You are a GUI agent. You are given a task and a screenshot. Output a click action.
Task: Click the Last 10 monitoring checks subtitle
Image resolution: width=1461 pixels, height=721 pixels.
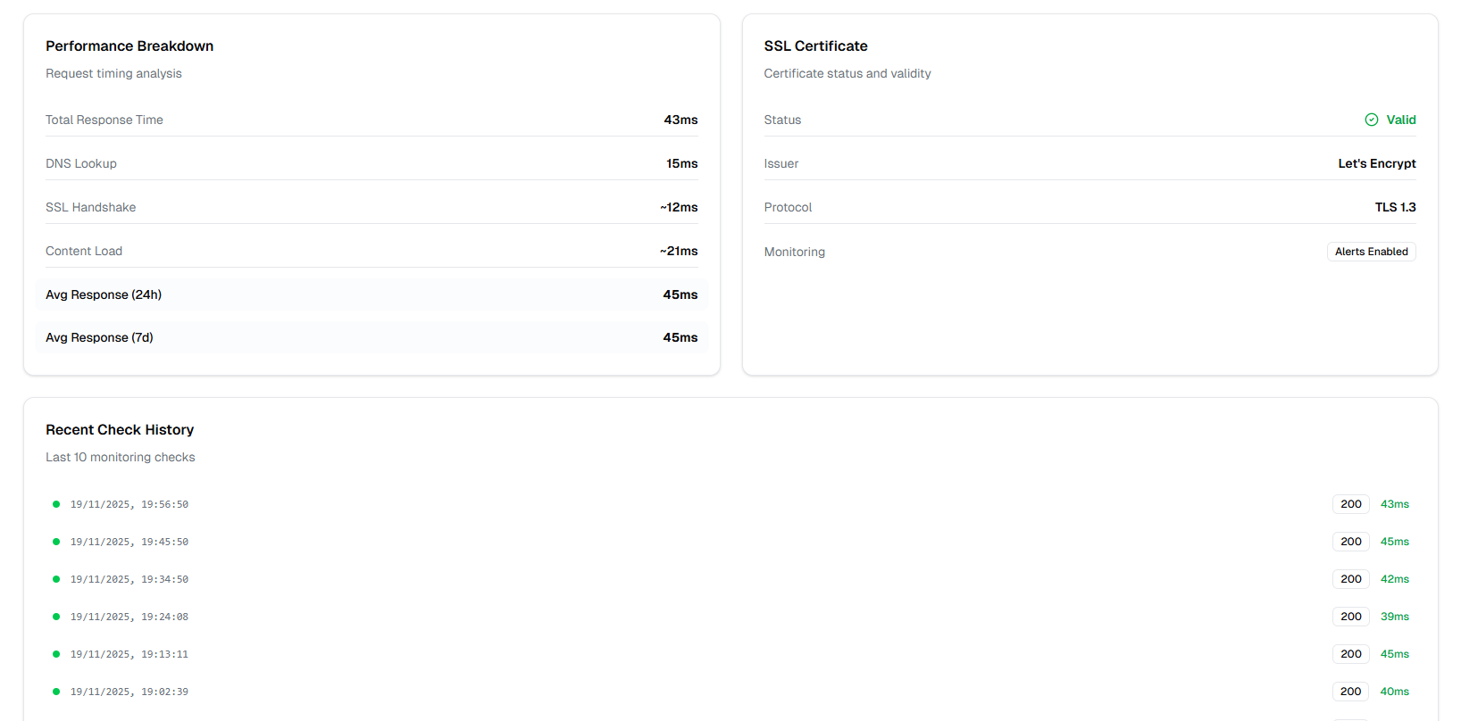[121, 457]
